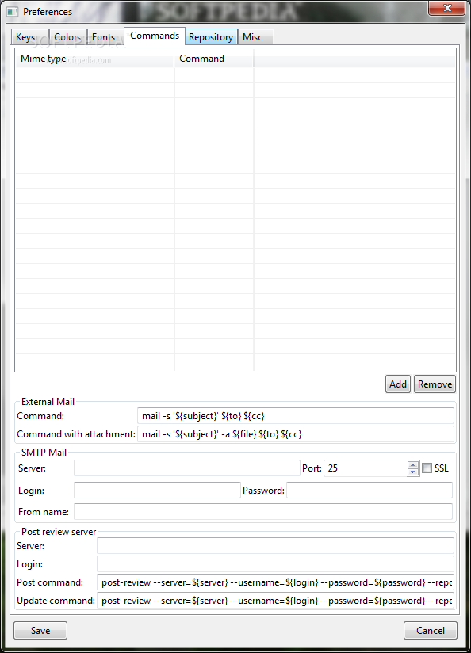Viewport: 471px width, 653px height.
Task: Click the Remove button
Action: [x=435, y=384]
